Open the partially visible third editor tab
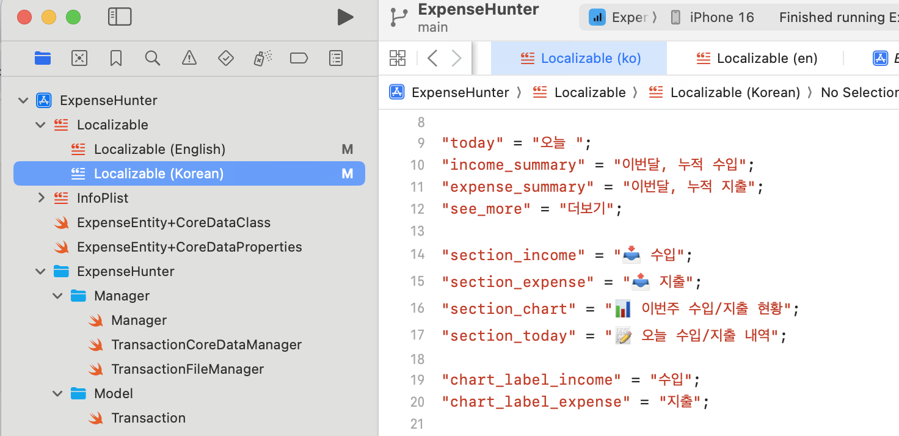 coord(886,58)
